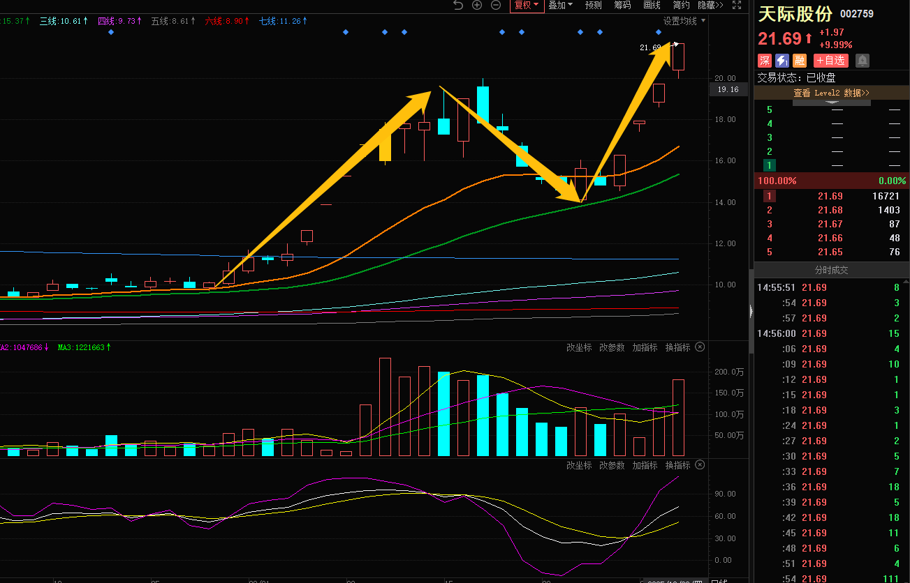Click the lightning badge icon beside 深
The width and height of the screenshot is (910, 583).
[782, 61]
